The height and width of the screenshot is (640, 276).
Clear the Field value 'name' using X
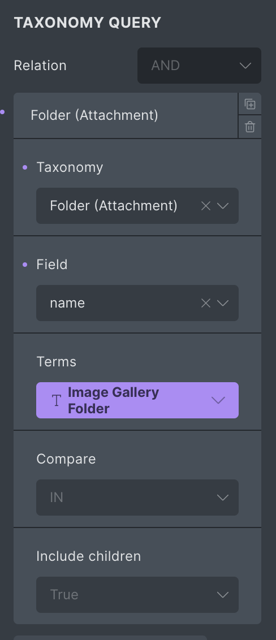[206, 303]
